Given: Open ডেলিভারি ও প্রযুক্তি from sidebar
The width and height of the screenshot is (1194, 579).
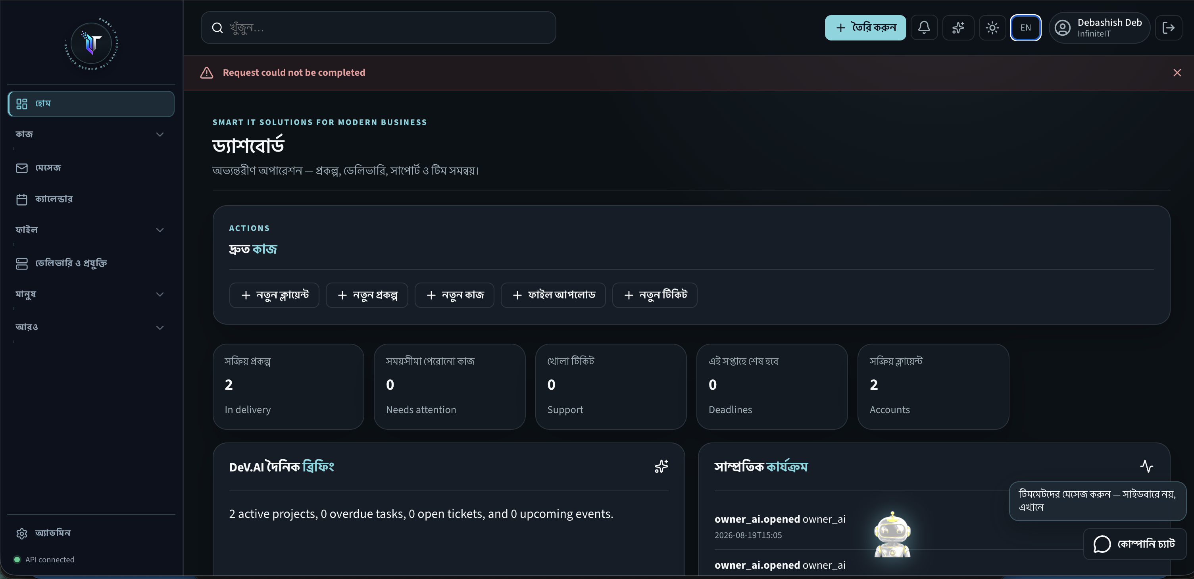Looking at the screenshot, I should (91, 264).
